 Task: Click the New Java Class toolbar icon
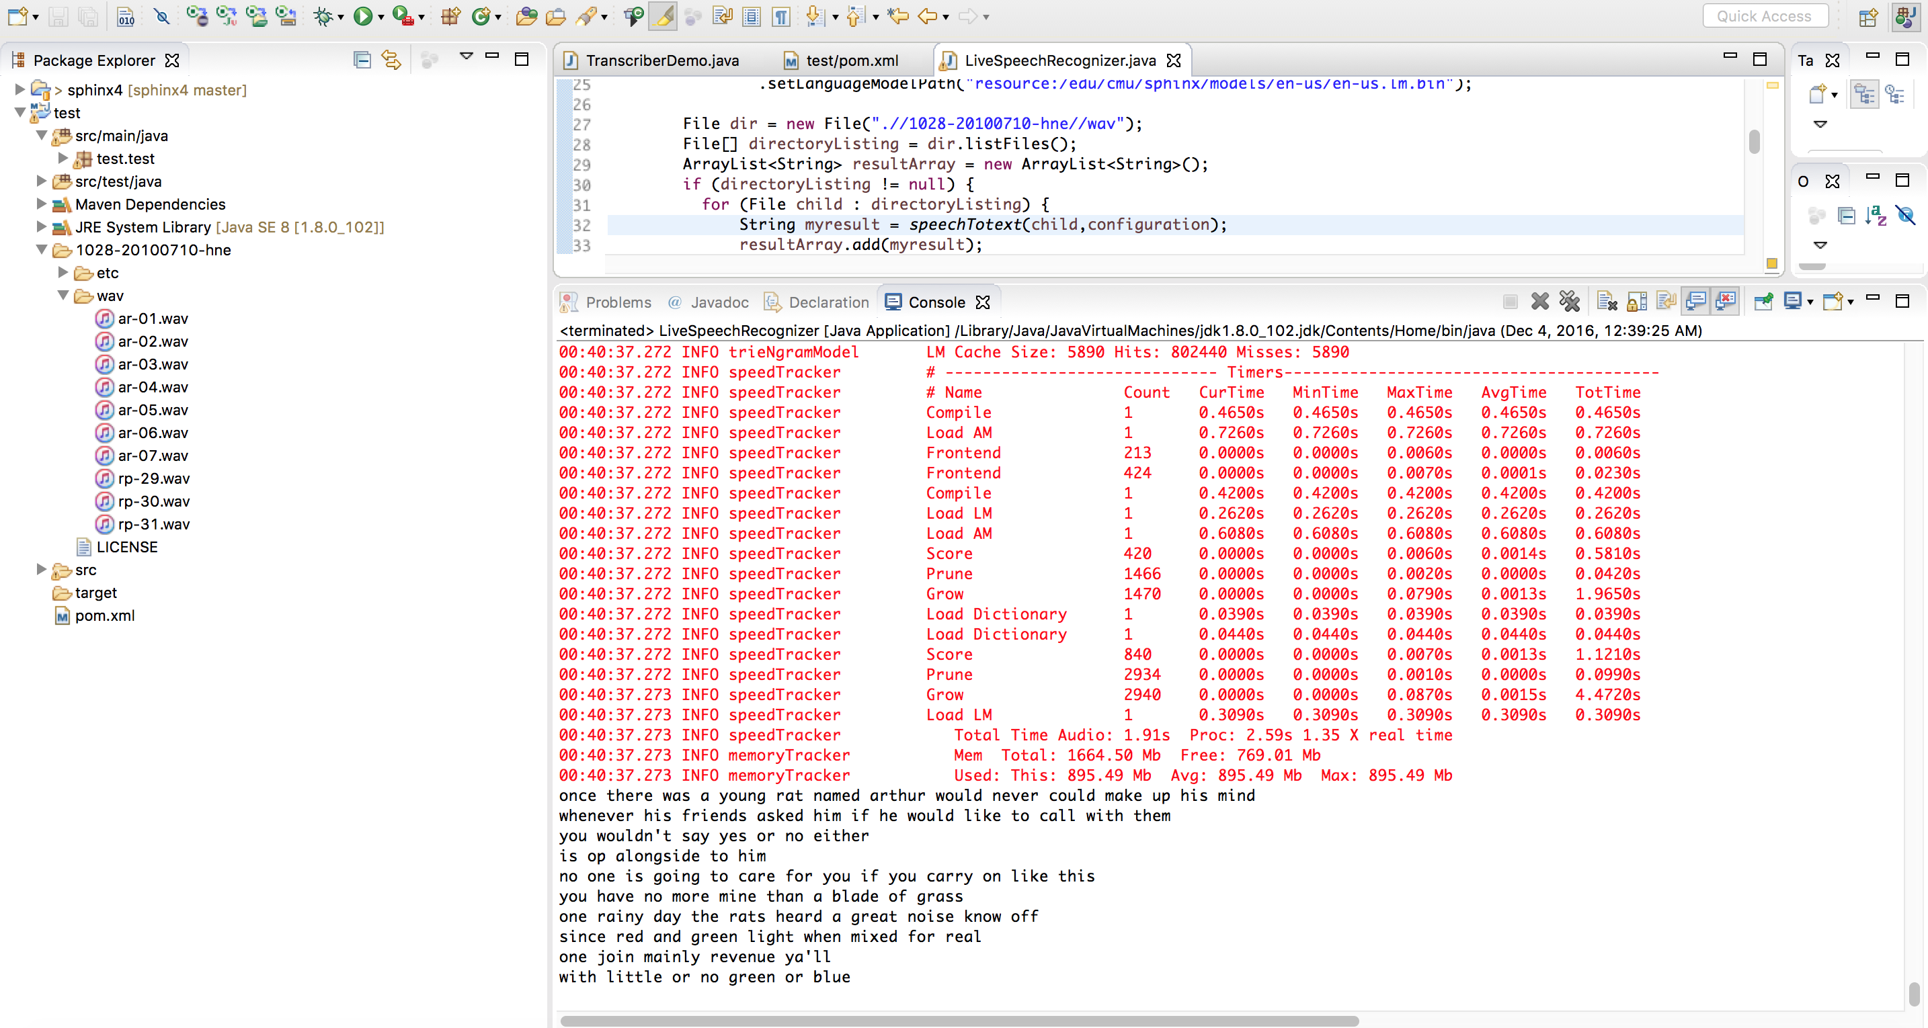pyautogui.click(x=481, y=15)
